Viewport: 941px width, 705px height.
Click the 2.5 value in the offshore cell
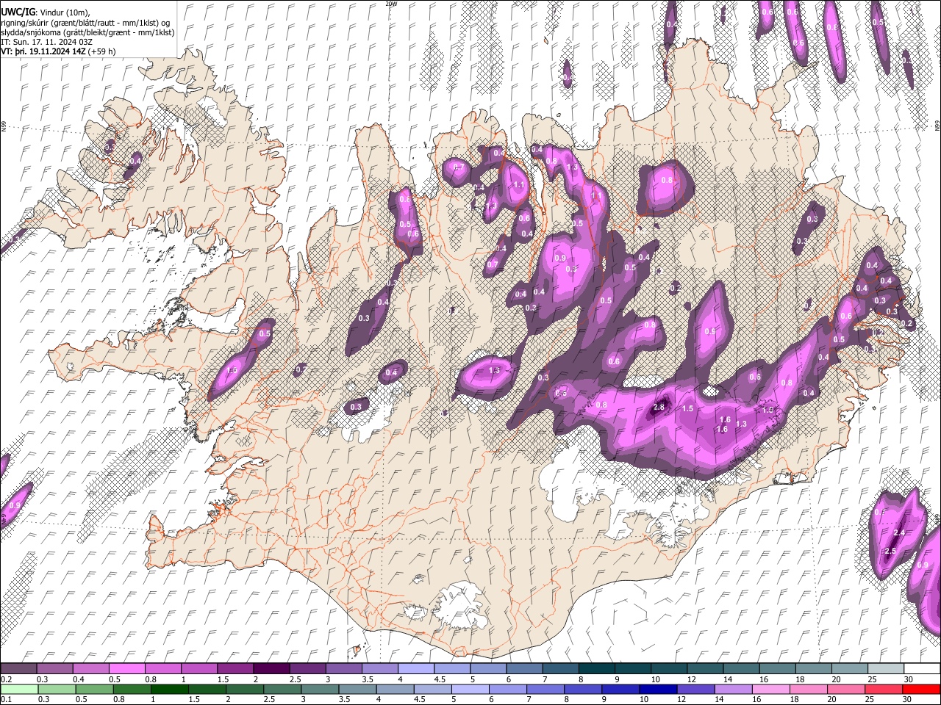[890, 552]
